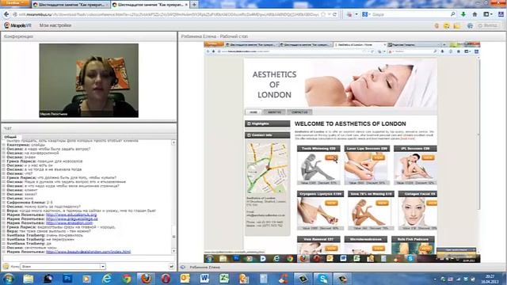Click the CONTACT US tab on the Aesthetics site
Screen dimensions: 507x285
299,112
